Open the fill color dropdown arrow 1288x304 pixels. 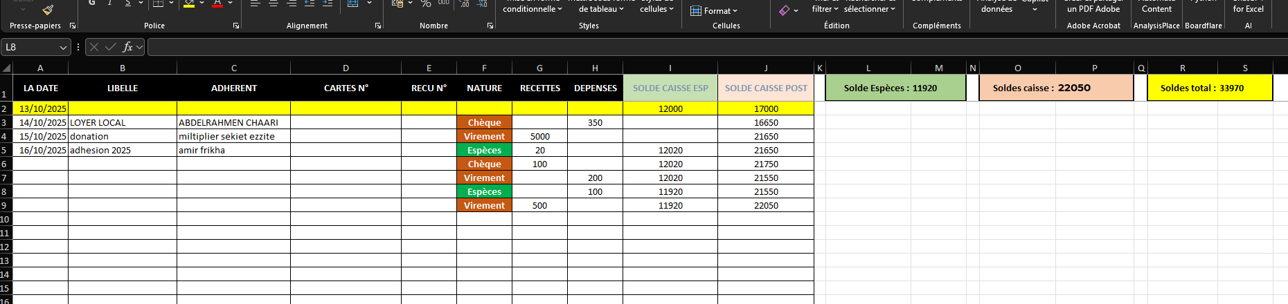202,4
